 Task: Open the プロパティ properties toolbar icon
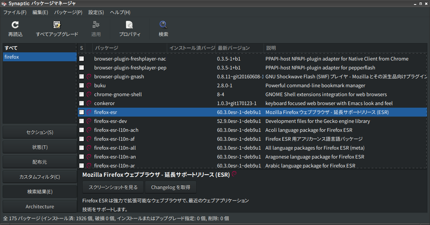130,25
